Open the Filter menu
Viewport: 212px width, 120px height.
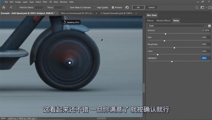45,2
